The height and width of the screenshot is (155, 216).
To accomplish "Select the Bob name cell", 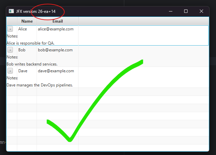I will tap(22, 50).
